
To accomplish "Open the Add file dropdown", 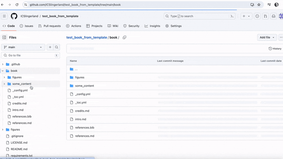I will (x=267, y=37).
